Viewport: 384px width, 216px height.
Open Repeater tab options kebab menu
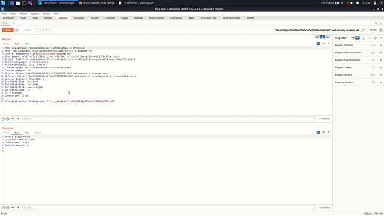(x=381, y=23)
